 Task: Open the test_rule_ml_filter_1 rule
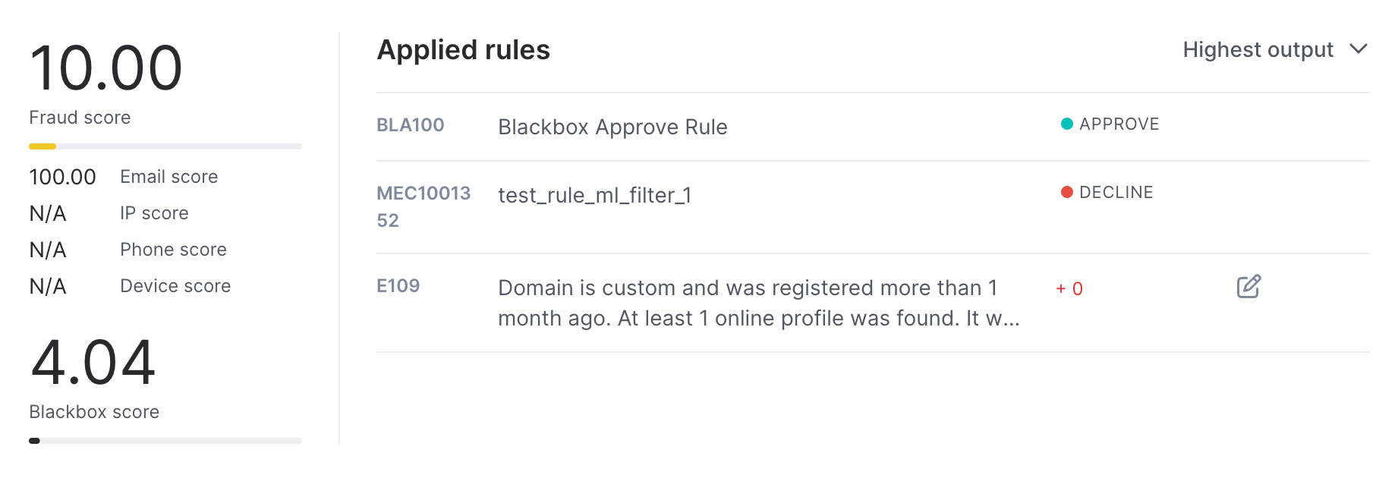pos(594,196)
